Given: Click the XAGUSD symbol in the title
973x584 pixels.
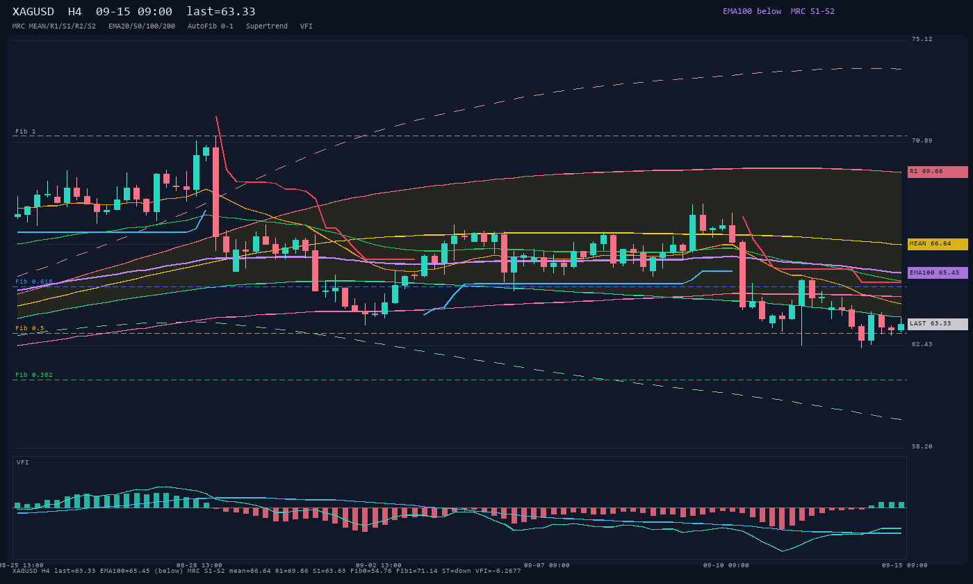Looking at the screenshot, I should [x=33, y=11].
